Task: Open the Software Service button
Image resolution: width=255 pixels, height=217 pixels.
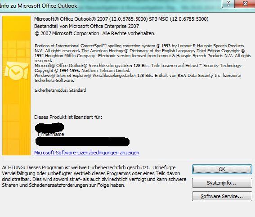Action: click(x=222, y=196)
